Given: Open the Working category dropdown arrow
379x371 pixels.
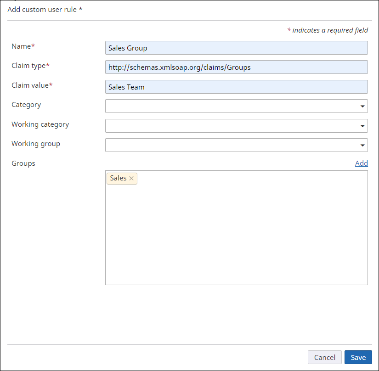Looking at the screenshot, I should click(x=363, y=125).
